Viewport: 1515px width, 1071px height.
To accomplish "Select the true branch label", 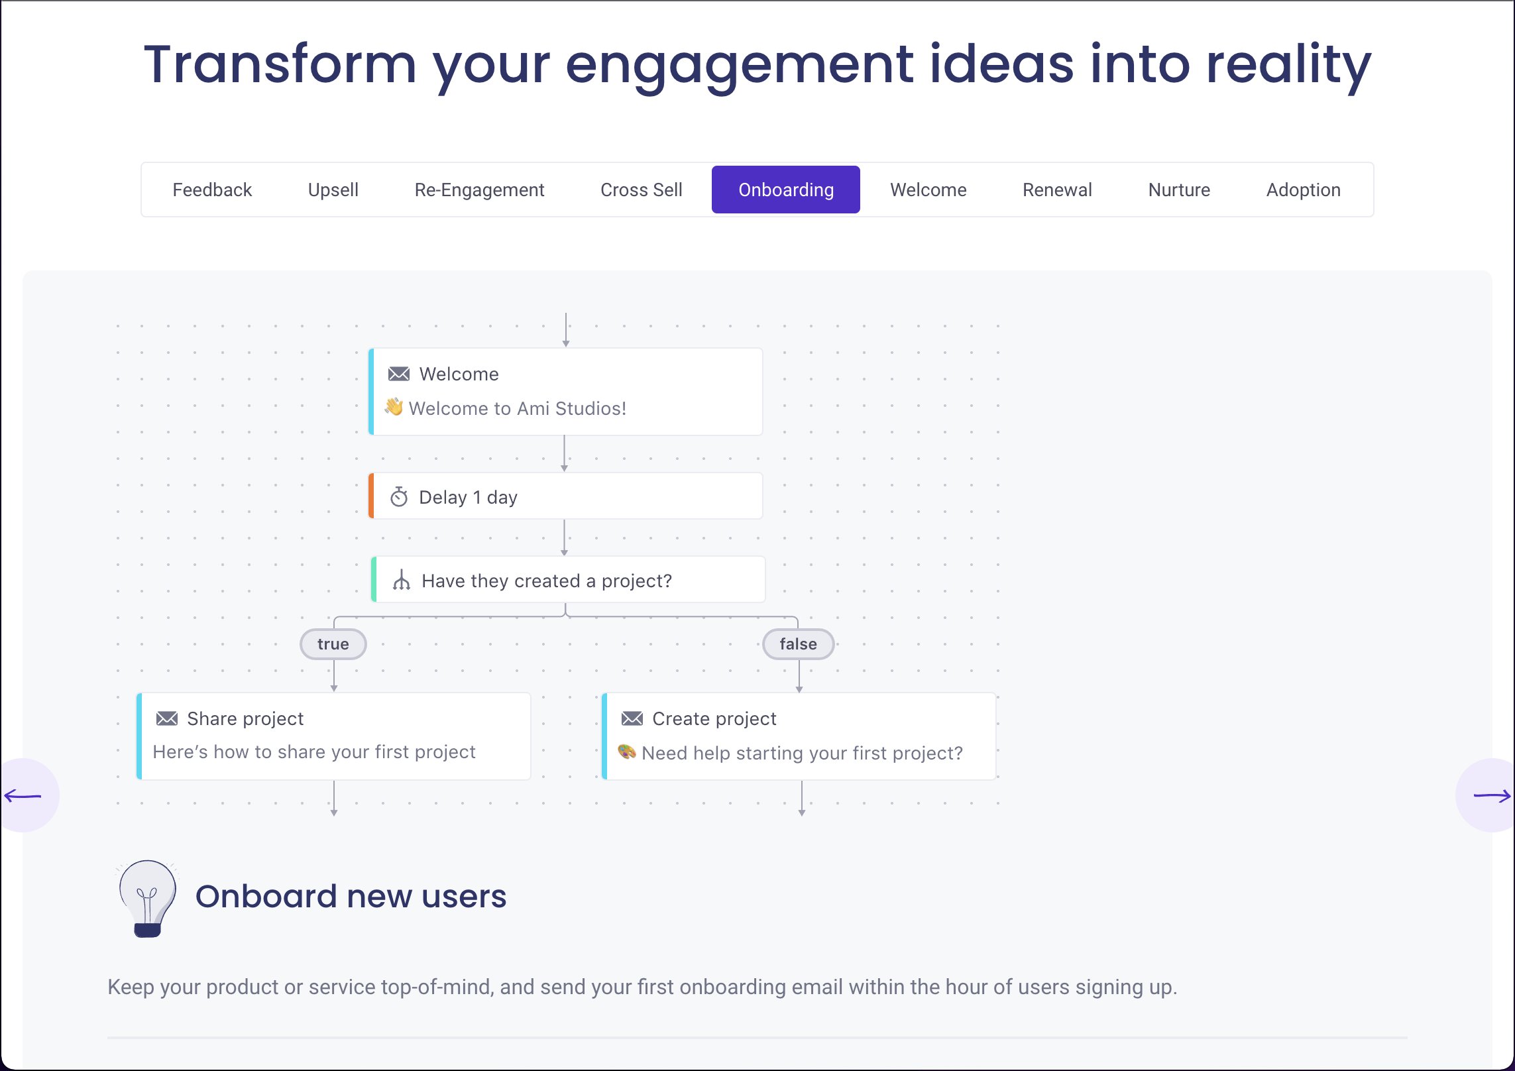I will tap(333, 644).
